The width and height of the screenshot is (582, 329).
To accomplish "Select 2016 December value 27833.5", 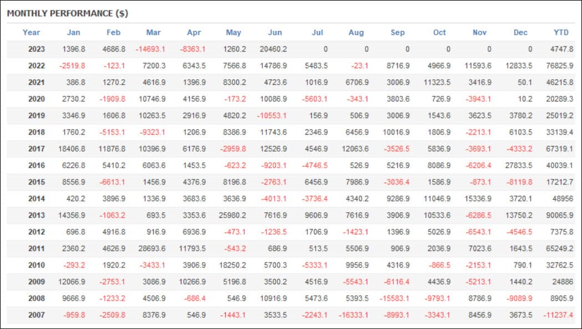I will tap(519, 166).
